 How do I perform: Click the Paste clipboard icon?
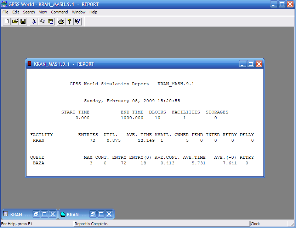click(x=50, y=21)
